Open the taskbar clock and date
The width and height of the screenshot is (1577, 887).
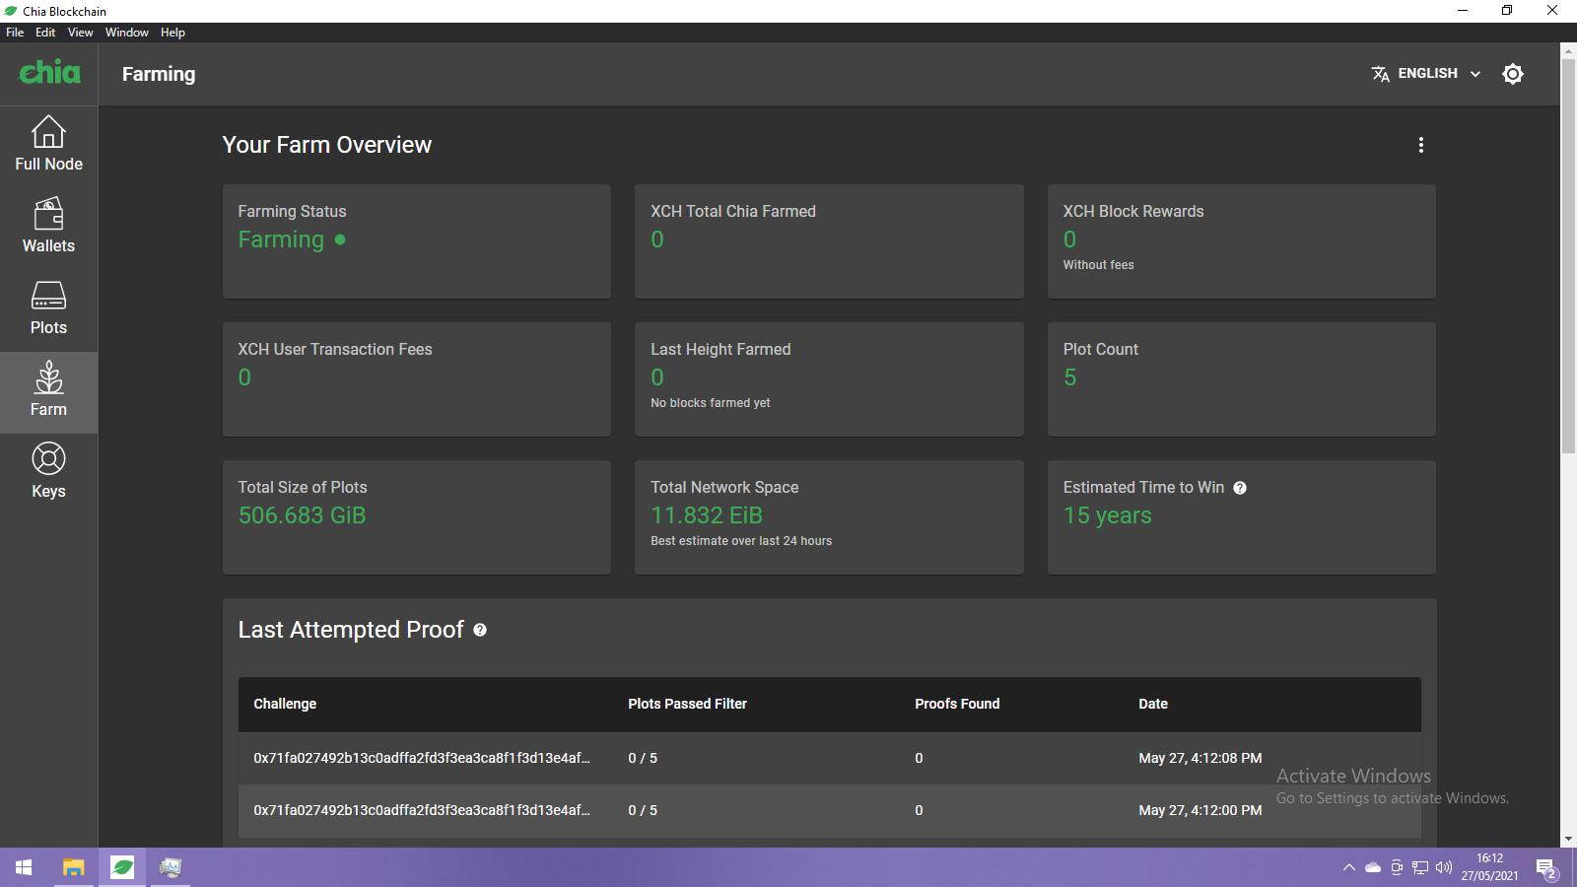1489,867
